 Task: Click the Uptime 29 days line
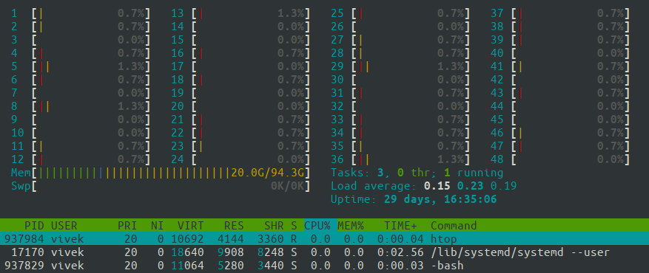[x=414, y=200]
